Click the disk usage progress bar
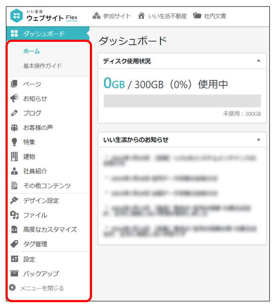 (x=182, y=101)
